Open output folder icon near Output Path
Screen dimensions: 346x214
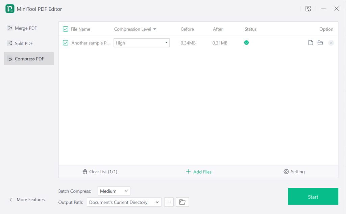(x=182, y=202)
